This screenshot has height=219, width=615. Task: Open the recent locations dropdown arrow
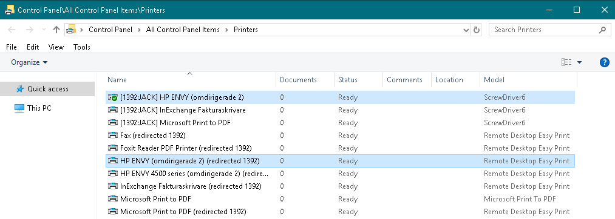[x=44, y=30]
